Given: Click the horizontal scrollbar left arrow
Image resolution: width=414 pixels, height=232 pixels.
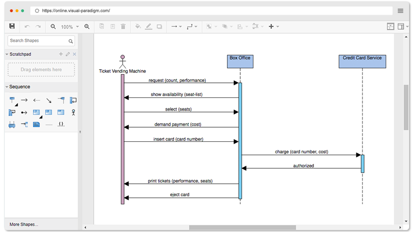Looking at the screenshot, I should (x=85, y=227).
